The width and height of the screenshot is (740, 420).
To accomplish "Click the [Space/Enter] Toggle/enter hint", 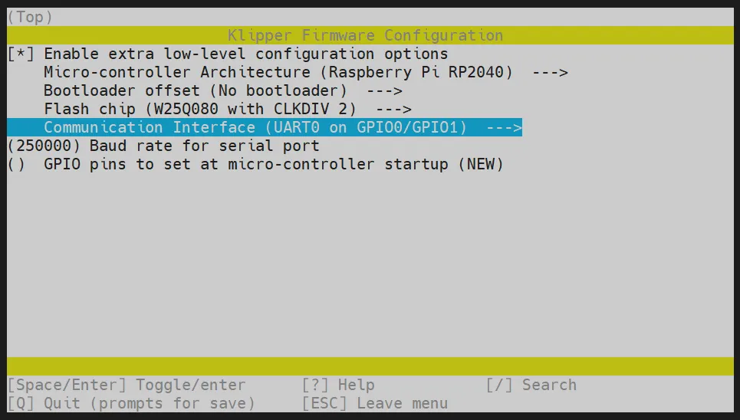I will click(127, 385).
